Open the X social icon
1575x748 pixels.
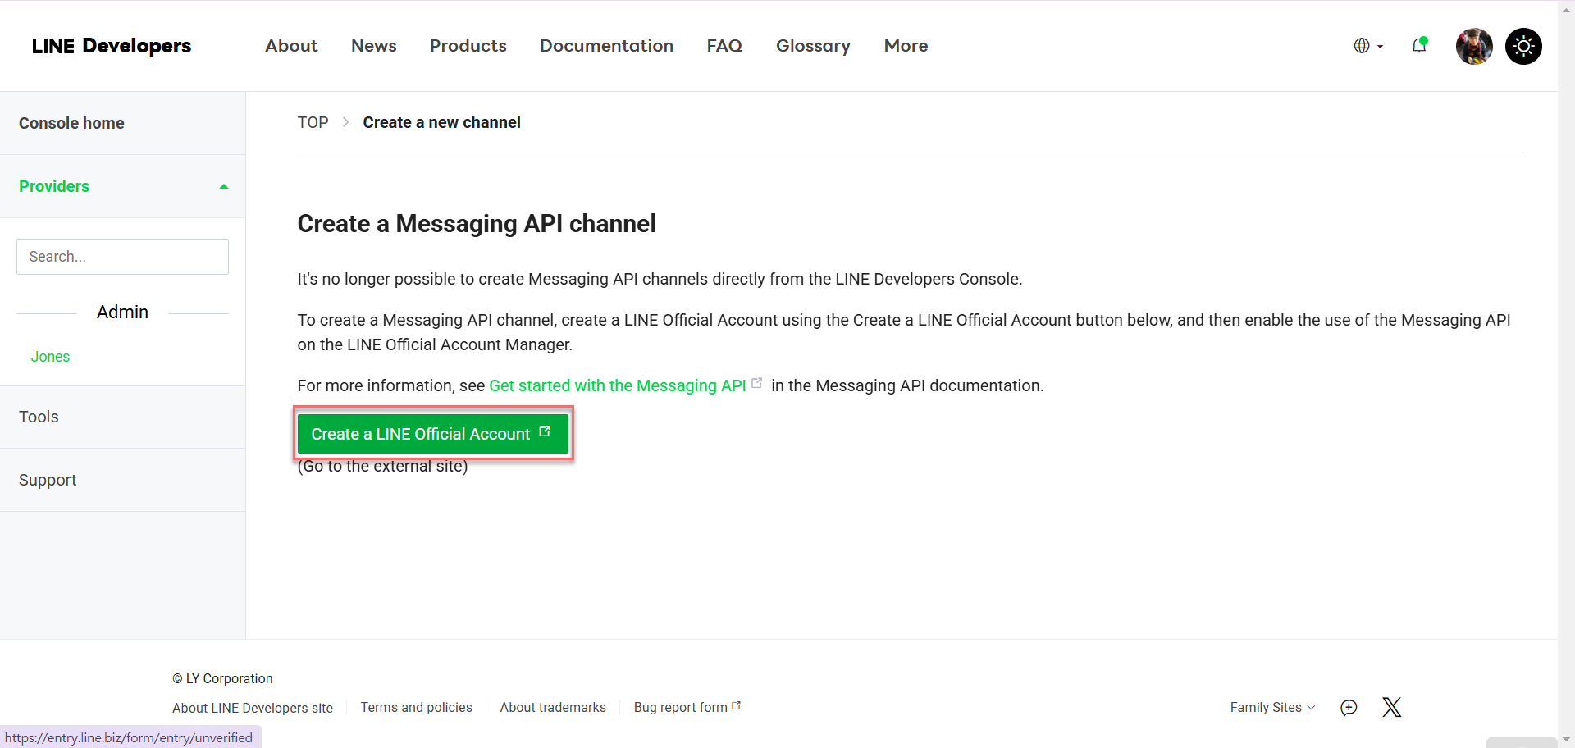(1391, 707)
